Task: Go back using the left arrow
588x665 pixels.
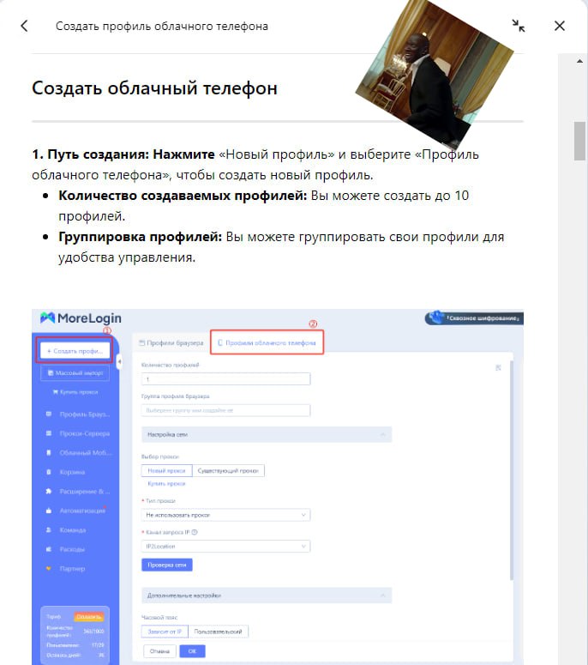Action: pos(24,26)
